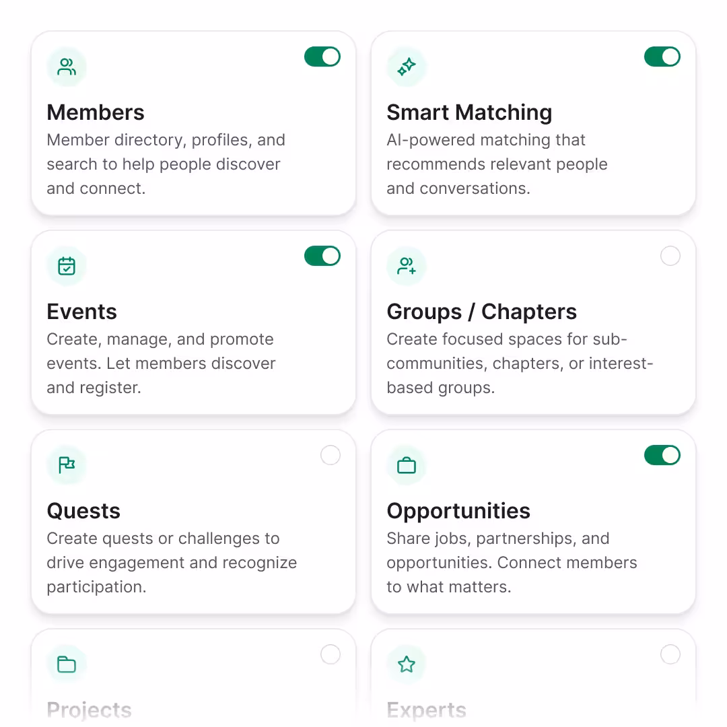Turn off the Smart Matching switch
This screenshot has width=727, height=727.
pyautogui.click(x=662, y=57)
